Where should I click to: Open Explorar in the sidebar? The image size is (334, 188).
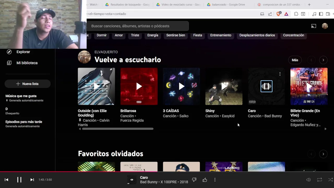[x=23, y=52]
